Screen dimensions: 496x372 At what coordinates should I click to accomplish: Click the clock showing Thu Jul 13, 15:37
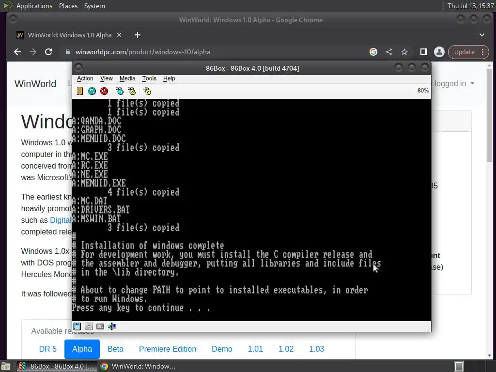(x=470, y=6)
